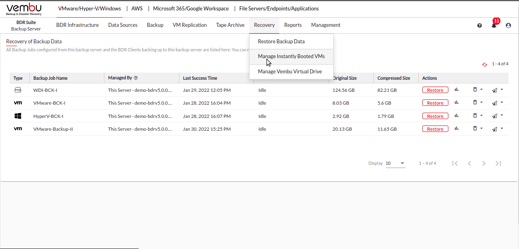Open the user account profile icon
Screen dimensions: 519x249
tap(509, 25)
